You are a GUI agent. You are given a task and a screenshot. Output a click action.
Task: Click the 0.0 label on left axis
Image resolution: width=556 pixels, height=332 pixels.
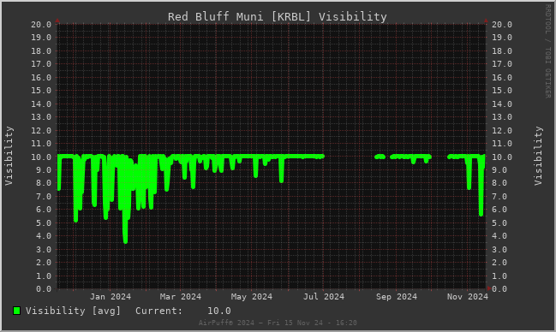tap(44, 288)
